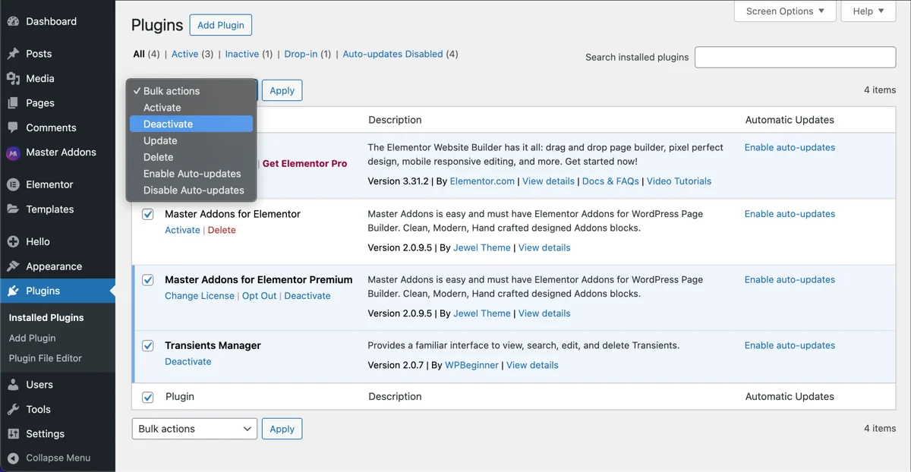Click the Master Addons purple logo icon
The height and width of the screenshot is (472, 911).
[x=13, y=153]
